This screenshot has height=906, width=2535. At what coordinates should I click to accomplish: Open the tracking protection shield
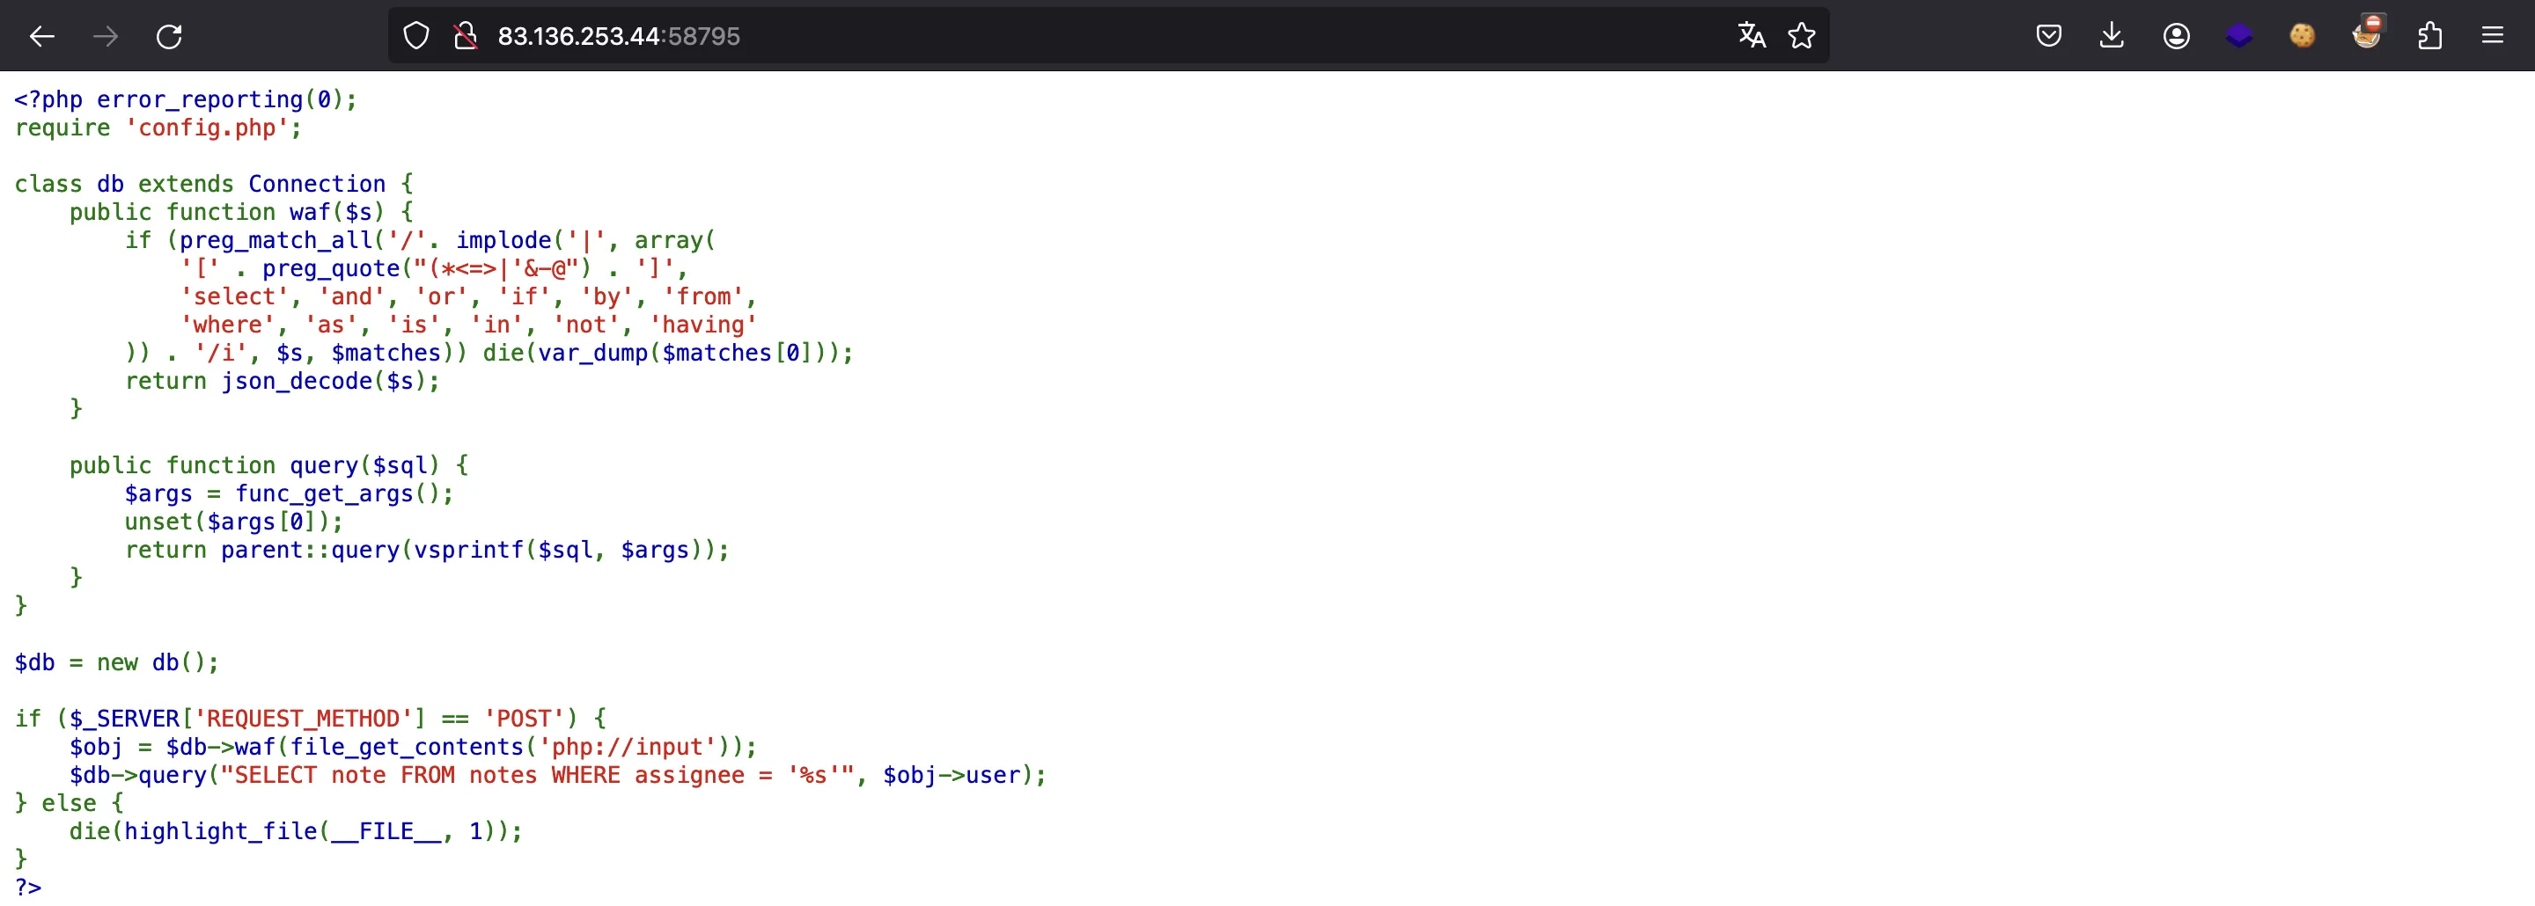click(416, 36)
